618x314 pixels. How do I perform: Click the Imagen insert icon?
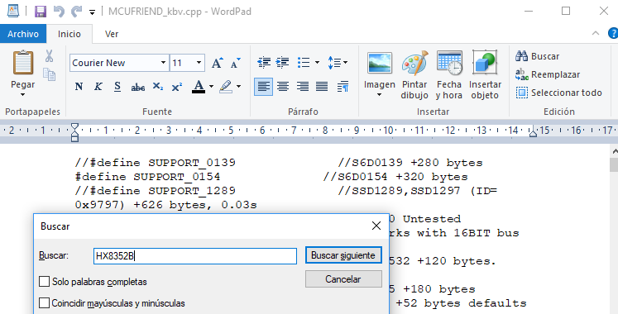[x=380, y=64]
